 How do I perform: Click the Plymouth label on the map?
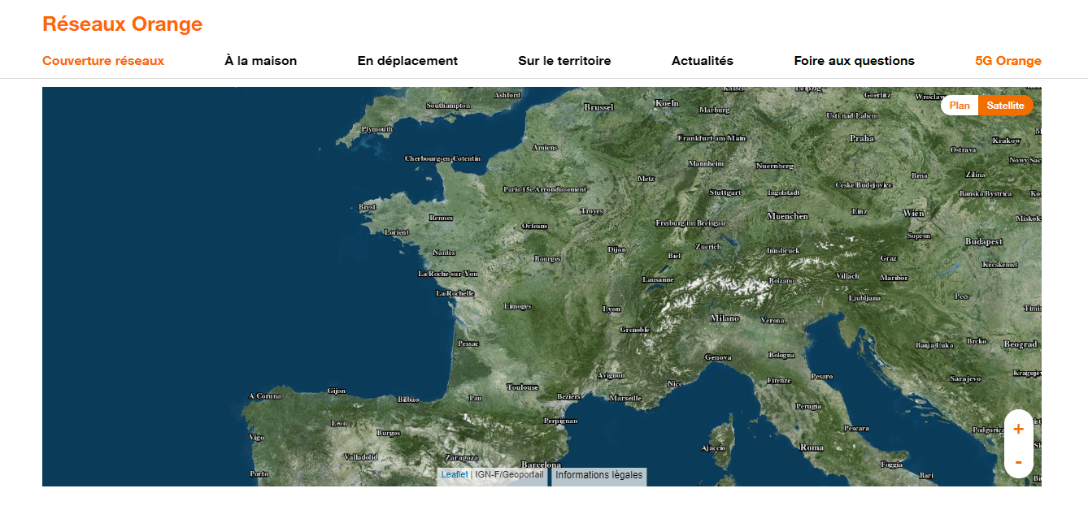tap(377, 129)
